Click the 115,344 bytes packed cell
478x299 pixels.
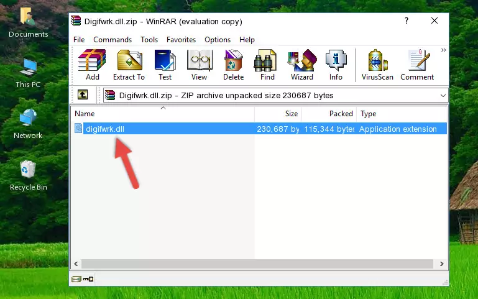click(x=329, y=129)
